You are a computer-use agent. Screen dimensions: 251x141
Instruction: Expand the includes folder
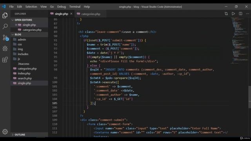coord(23,54)
